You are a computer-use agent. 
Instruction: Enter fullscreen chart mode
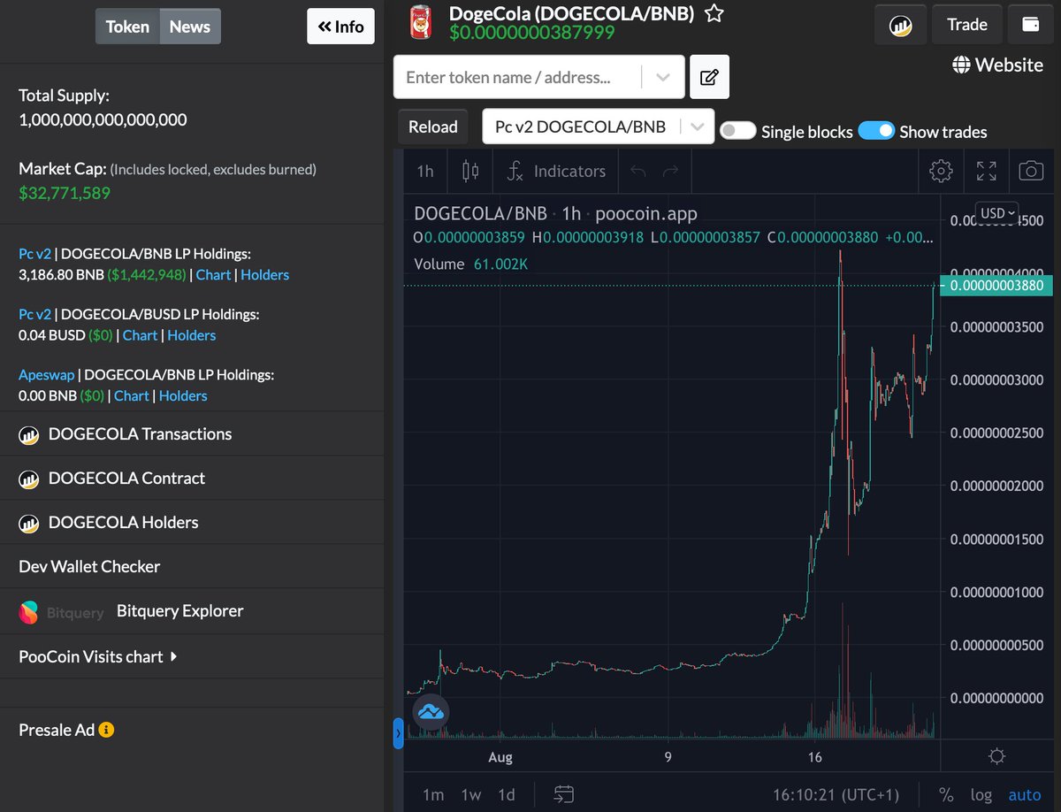(x=986, y=171)
